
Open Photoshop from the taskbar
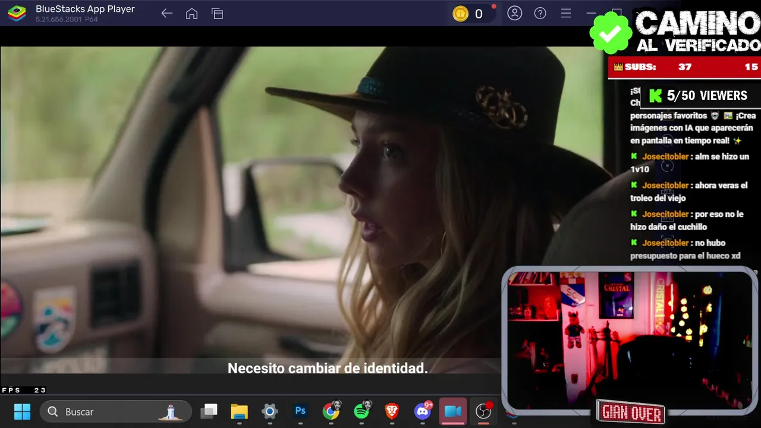point(300,411)
